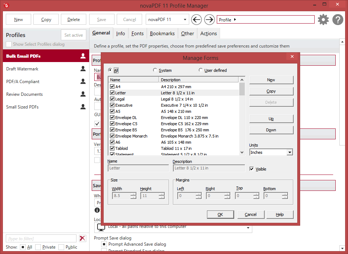Uncheck the Legal form checkbox
Screen dimensions: 348x254
point(112,99)
